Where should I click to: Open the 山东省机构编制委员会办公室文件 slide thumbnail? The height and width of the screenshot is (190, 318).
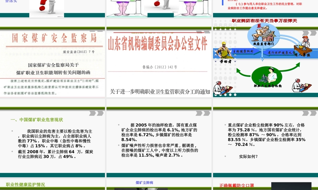(x=159, y=58)
